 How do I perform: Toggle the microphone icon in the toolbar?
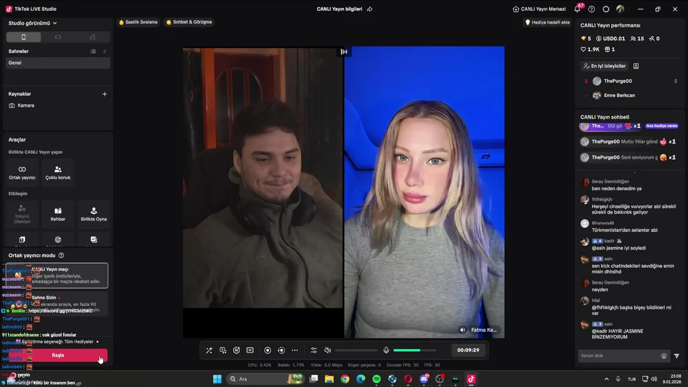(386, 350)
